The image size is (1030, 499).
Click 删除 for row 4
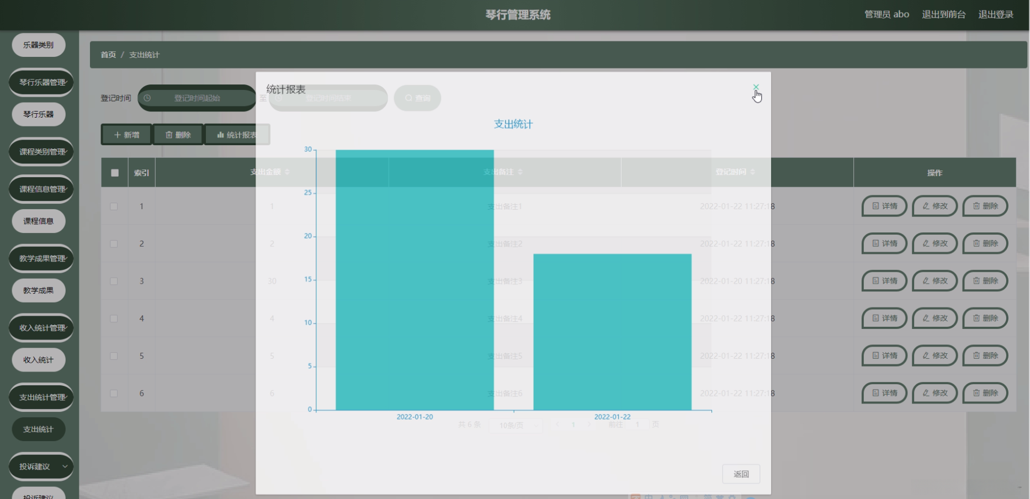pyautogui.click(x=985, y=318)
